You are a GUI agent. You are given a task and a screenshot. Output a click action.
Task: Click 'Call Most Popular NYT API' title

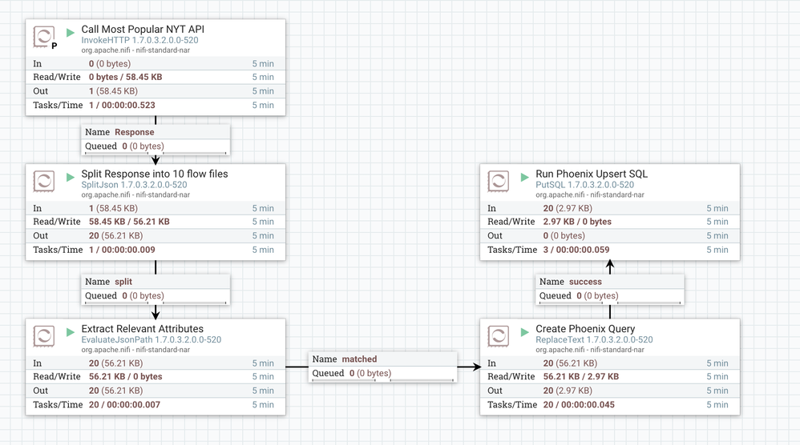(143, 29)
